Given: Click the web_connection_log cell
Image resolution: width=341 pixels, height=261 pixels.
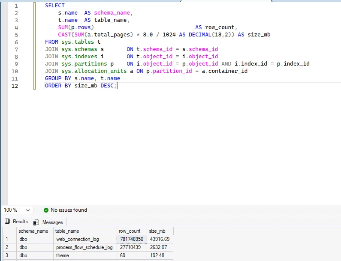Looking at the screenshot, I should click(78, 239).
